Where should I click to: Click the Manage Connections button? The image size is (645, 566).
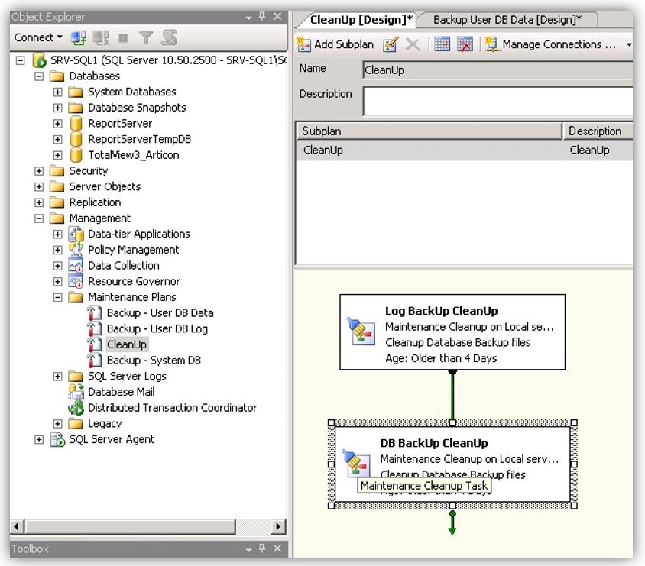550,44
